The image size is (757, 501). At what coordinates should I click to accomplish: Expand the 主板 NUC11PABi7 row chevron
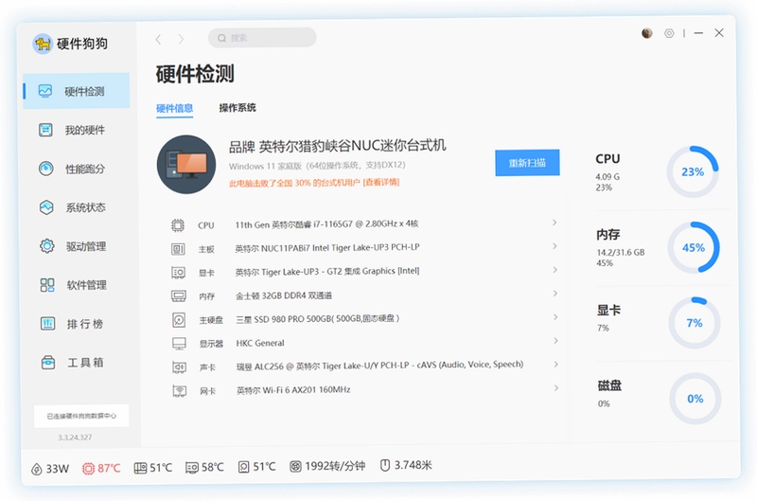click(x=555, y=246)
